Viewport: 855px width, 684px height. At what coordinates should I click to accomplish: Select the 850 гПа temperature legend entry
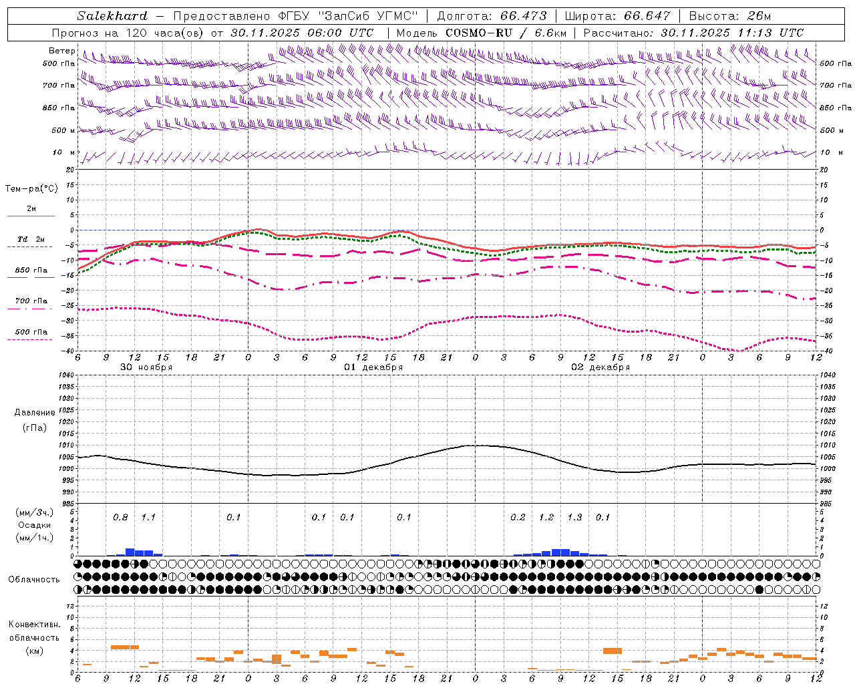click(31, 270)
